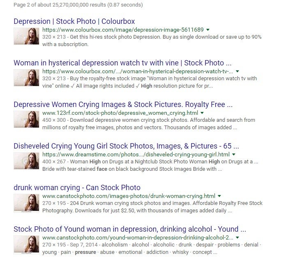The width and height of the screenshot is (283, 265).
Task: Open 'Depressive Women Crying Images & Stock Pictures' link
Action: (123, 105)
